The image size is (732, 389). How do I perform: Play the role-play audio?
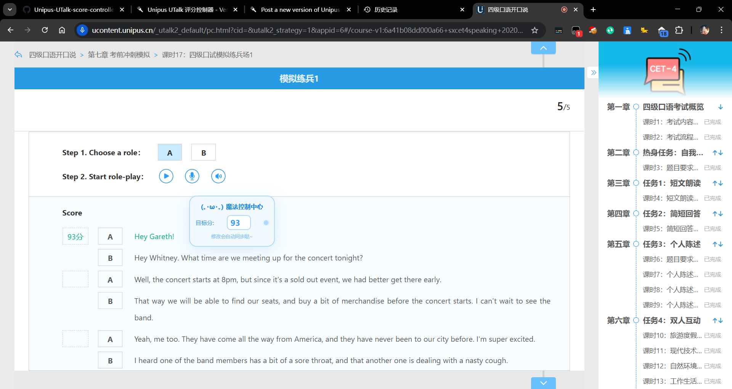click(x=166, y=176)
